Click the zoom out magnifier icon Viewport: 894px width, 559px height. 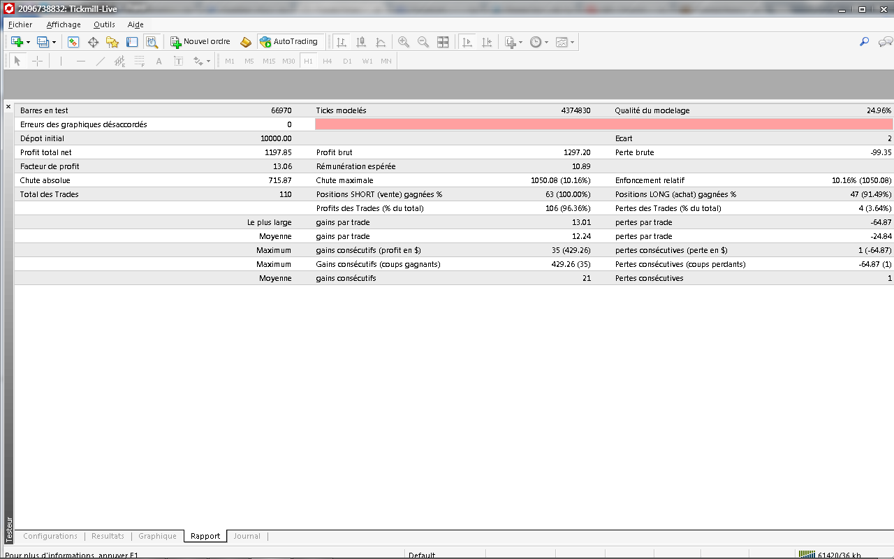(x=423, y=42)
